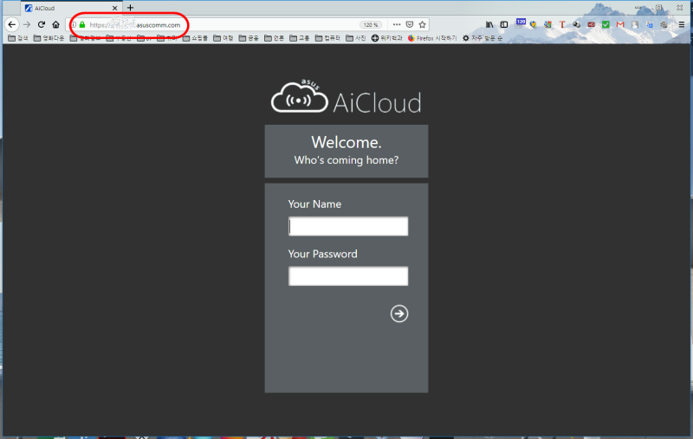693x439 pixels.
Task: Click the red T extension icon
Action: pos(562,25)
